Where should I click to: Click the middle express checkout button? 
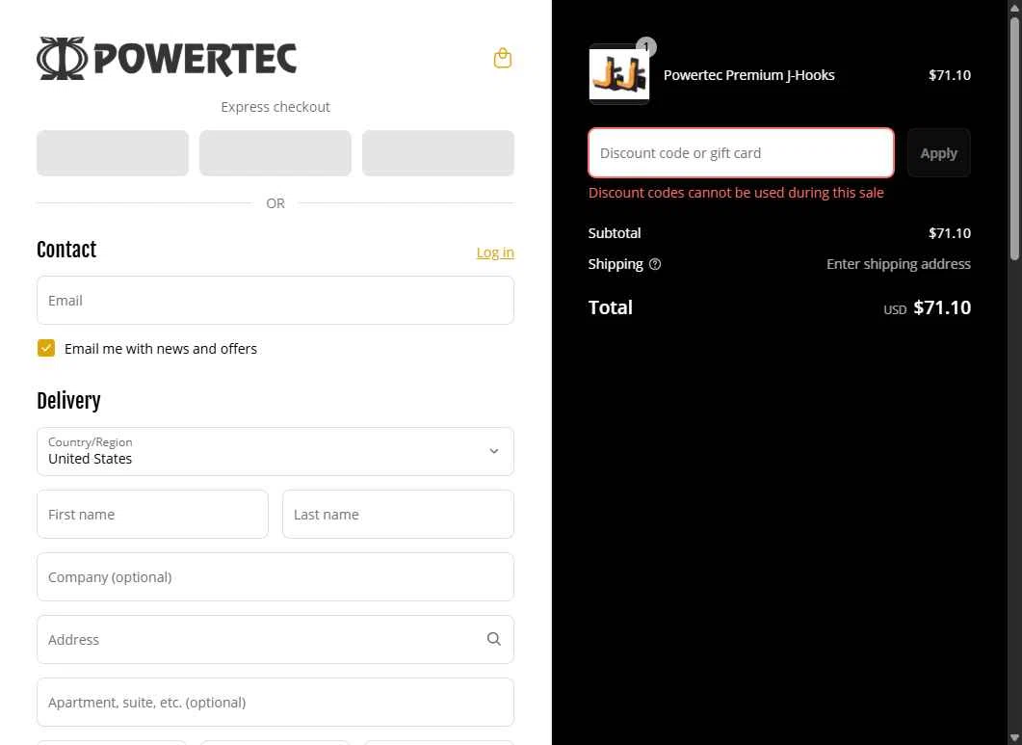pos(275,153)
